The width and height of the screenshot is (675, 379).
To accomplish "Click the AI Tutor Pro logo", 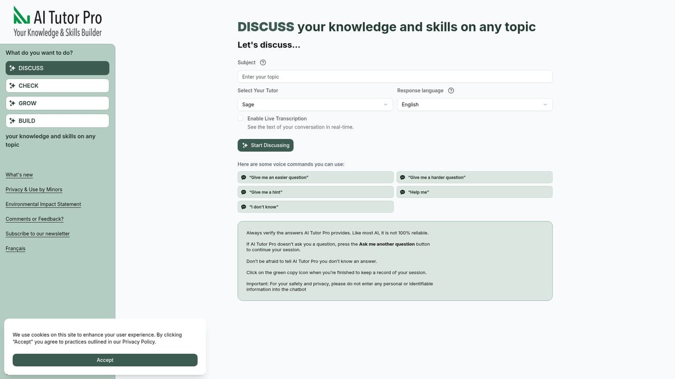I will point(57,22).
